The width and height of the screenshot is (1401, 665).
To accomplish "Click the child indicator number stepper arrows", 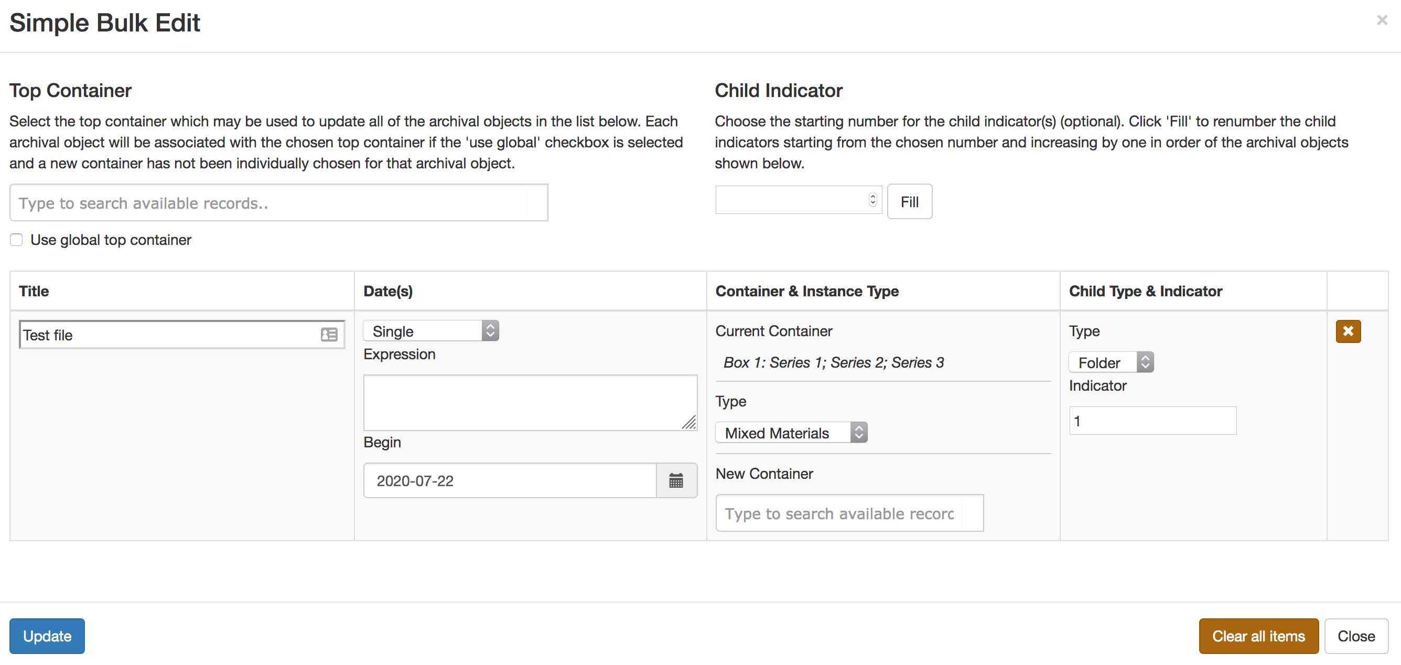I will 872,200.
